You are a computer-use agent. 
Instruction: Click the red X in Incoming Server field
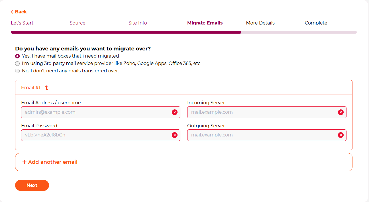(x=341, y=112)
